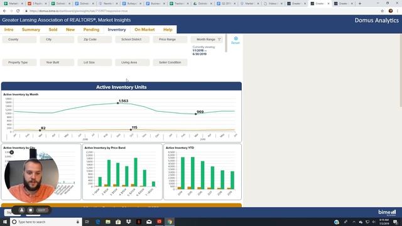Switch to the Summary tab
This screenshot has height=226, width=402.
tap(31, 30)
